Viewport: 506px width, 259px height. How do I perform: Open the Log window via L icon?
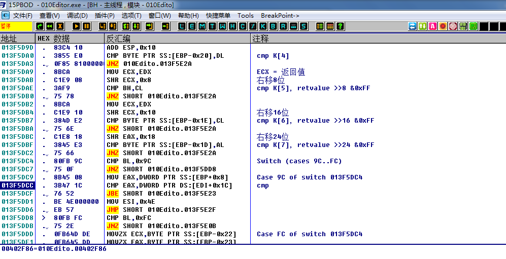point(182,26)
